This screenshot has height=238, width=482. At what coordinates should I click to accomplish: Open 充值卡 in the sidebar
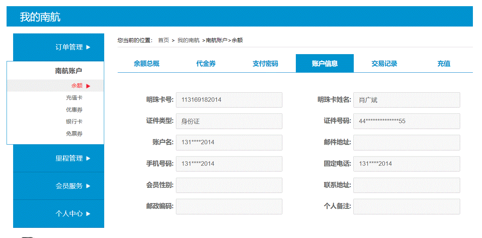[74, 98]
